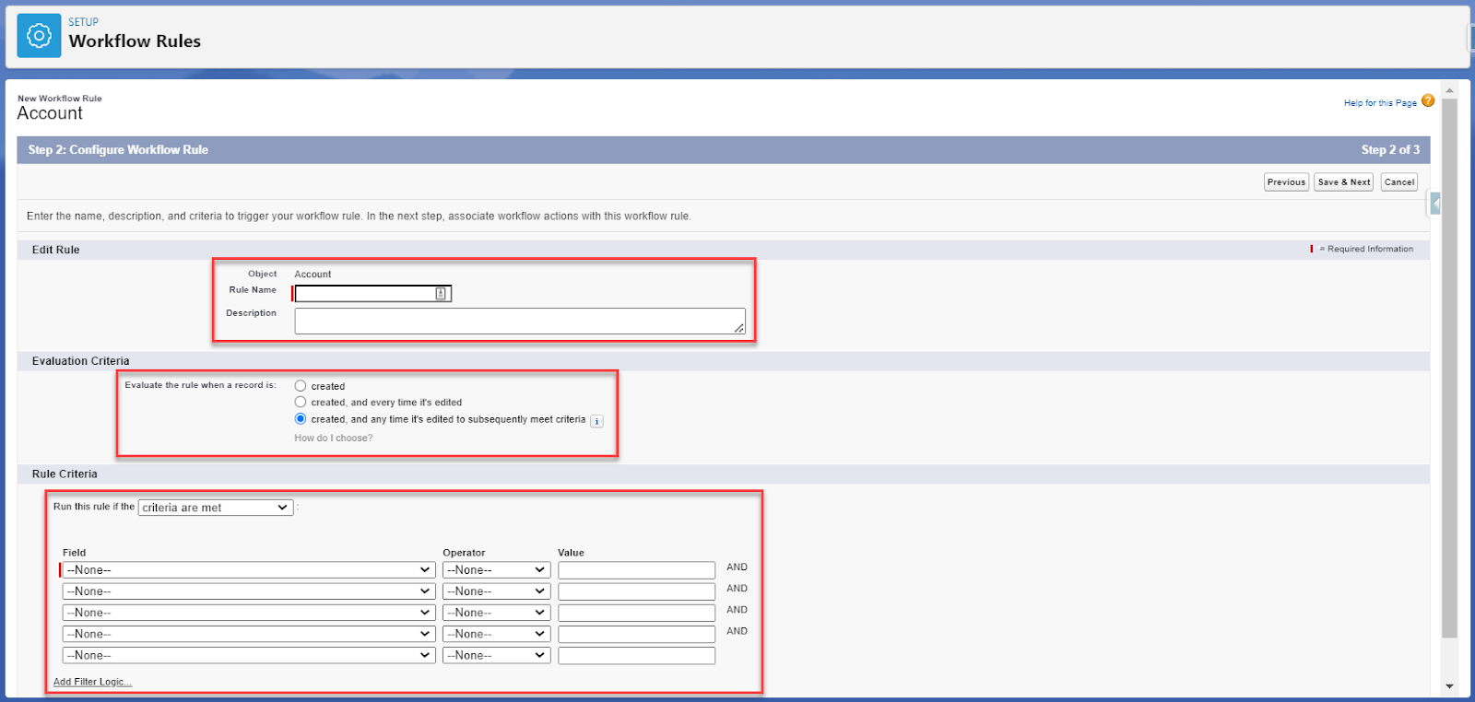Screen dimensions: 1475x702
Task: Expand the first Field dropdown
Action: point(248,570)
